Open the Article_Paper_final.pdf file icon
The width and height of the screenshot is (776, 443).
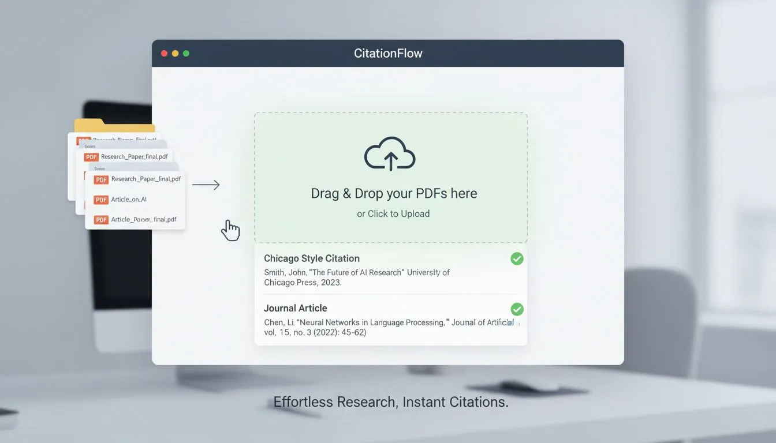(100, 219)
